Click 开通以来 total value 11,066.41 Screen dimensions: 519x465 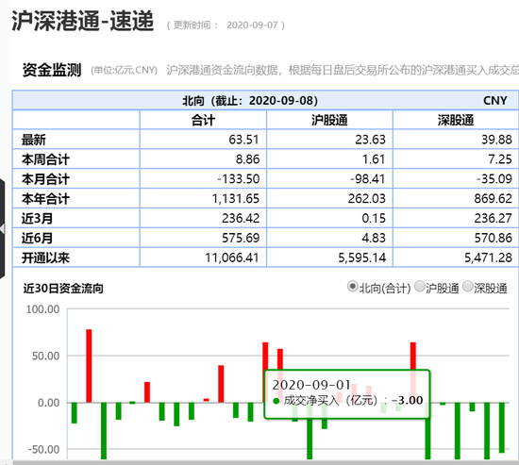(232, 257)
